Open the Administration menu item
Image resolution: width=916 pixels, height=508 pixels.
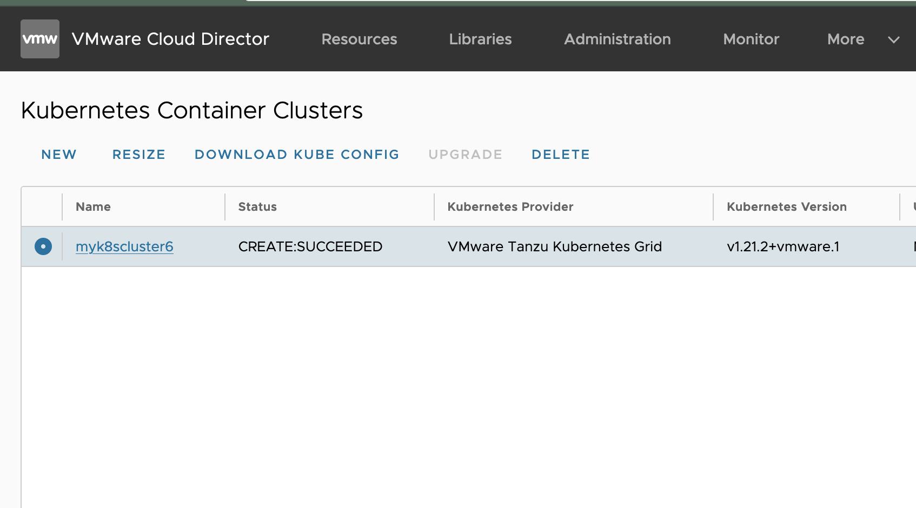617,39
